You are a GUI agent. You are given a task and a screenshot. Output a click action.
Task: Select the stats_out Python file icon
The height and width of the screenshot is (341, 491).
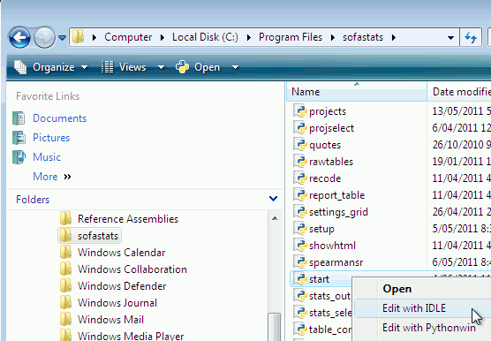point(300,296)
